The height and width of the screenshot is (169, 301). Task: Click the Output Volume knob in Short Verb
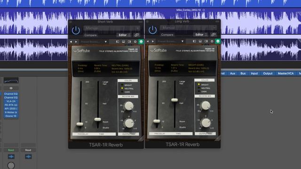pos(129,123)
